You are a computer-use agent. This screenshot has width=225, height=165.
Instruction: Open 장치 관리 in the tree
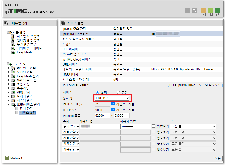tap(26, 109)
